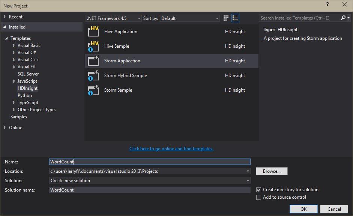
Task: Select Python in templates tree
Action: tap(25, 95)
